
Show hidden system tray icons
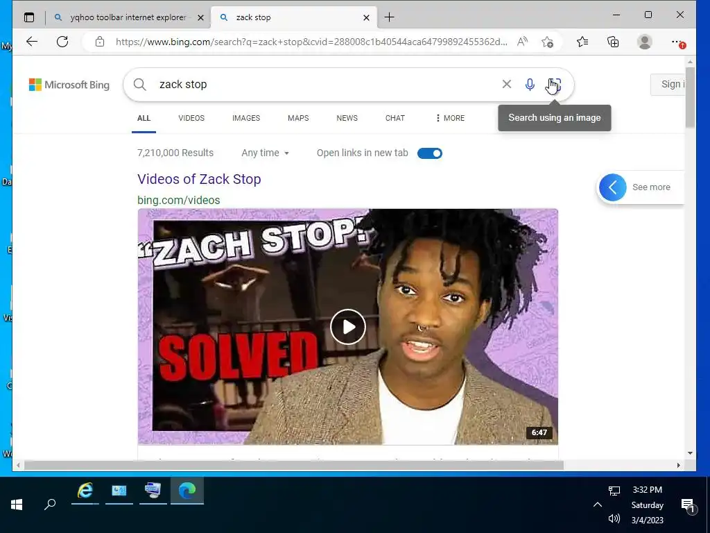(x=598, y=505)
